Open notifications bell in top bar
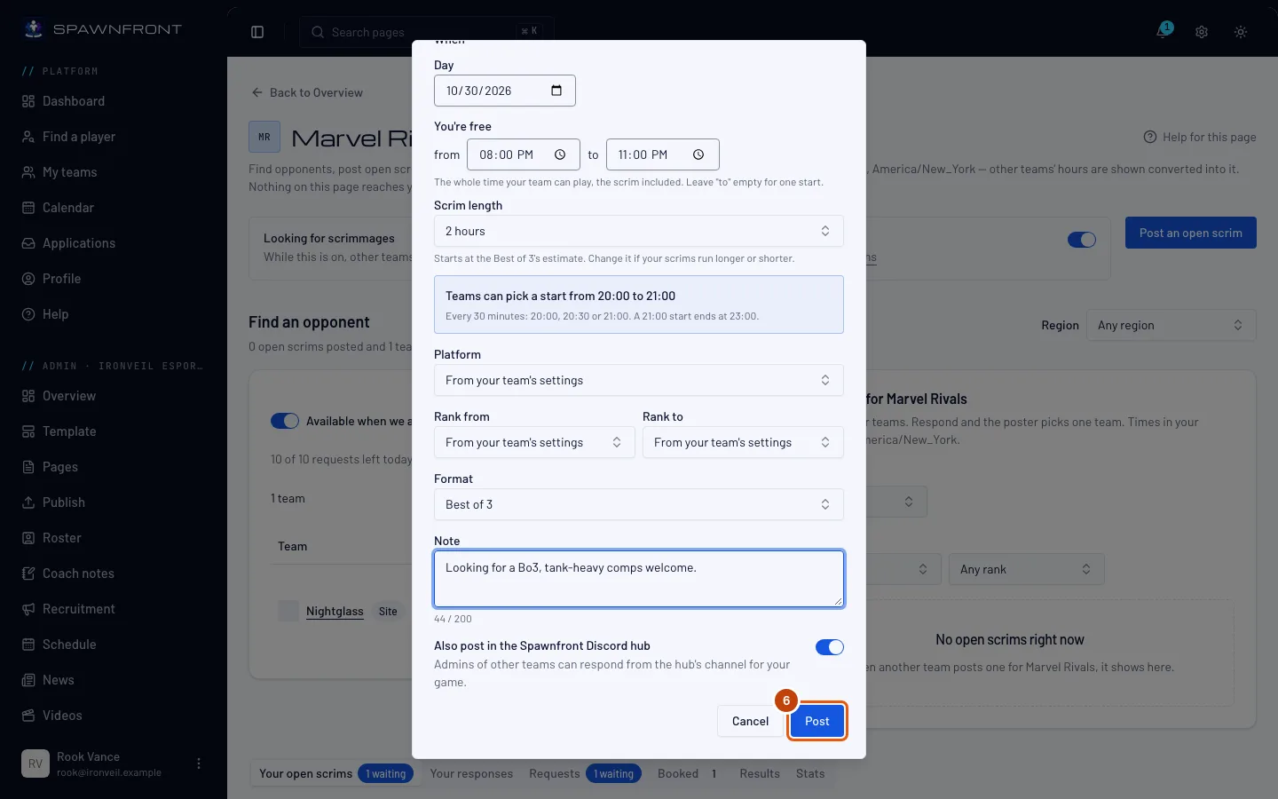 1163,32
